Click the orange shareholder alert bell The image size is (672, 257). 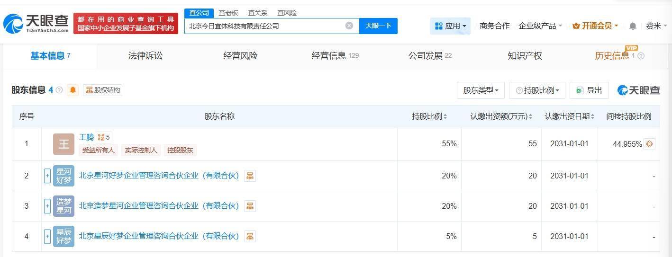point(73,90)
